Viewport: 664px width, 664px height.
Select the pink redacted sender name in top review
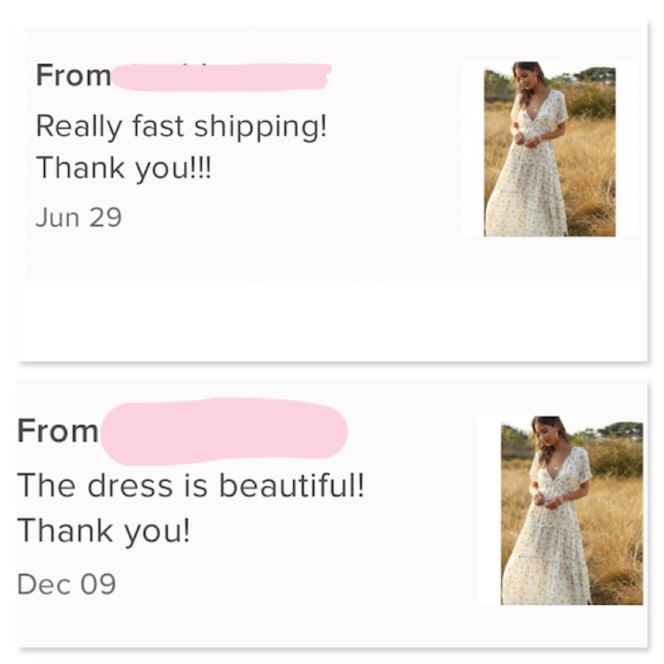pos(221,76)
